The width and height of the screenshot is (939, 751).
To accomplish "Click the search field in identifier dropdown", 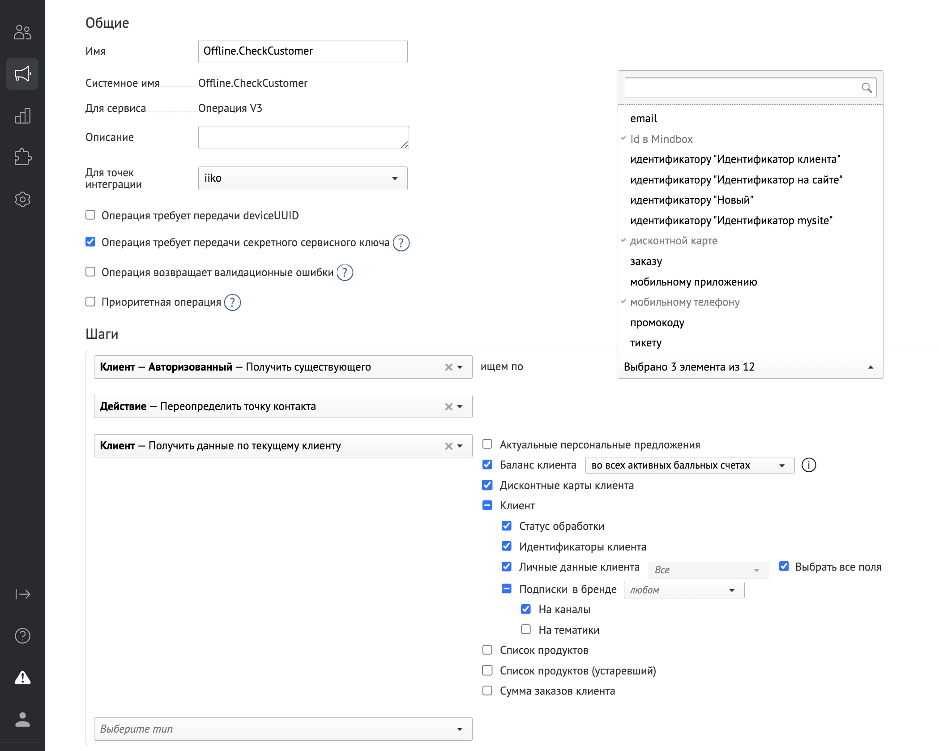I will tap(750, 88).
